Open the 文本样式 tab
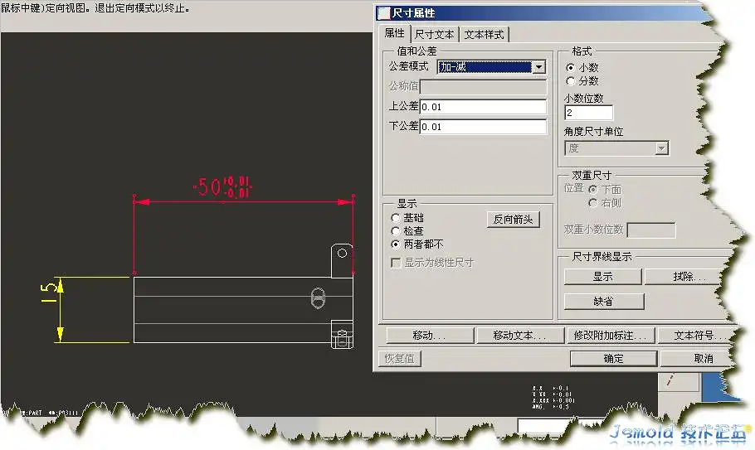This screenshot has height=450, width=755. (484, 34)
